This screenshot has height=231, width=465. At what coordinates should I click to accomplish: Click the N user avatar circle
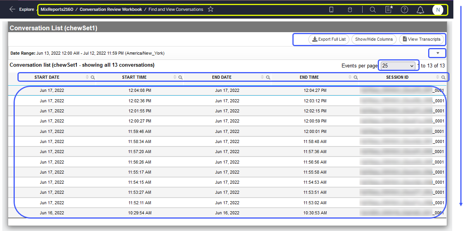click(x=438, y=10)
